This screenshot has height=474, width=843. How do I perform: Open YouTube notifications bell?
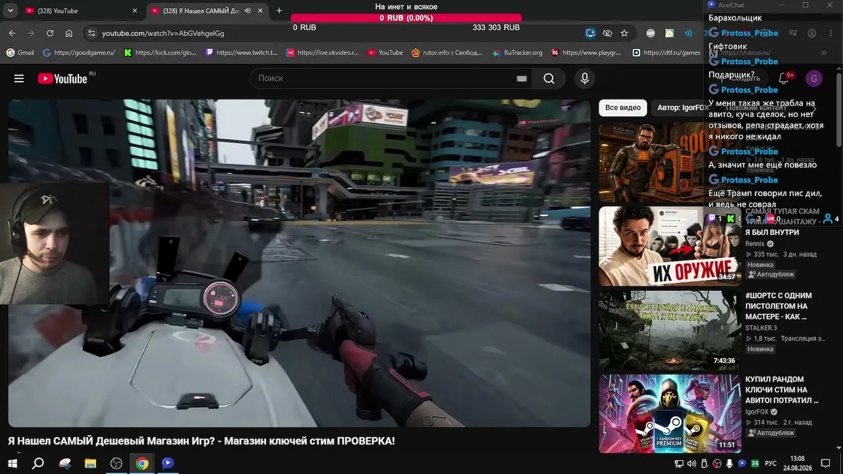pyautogui.click(x=784, y=78)
